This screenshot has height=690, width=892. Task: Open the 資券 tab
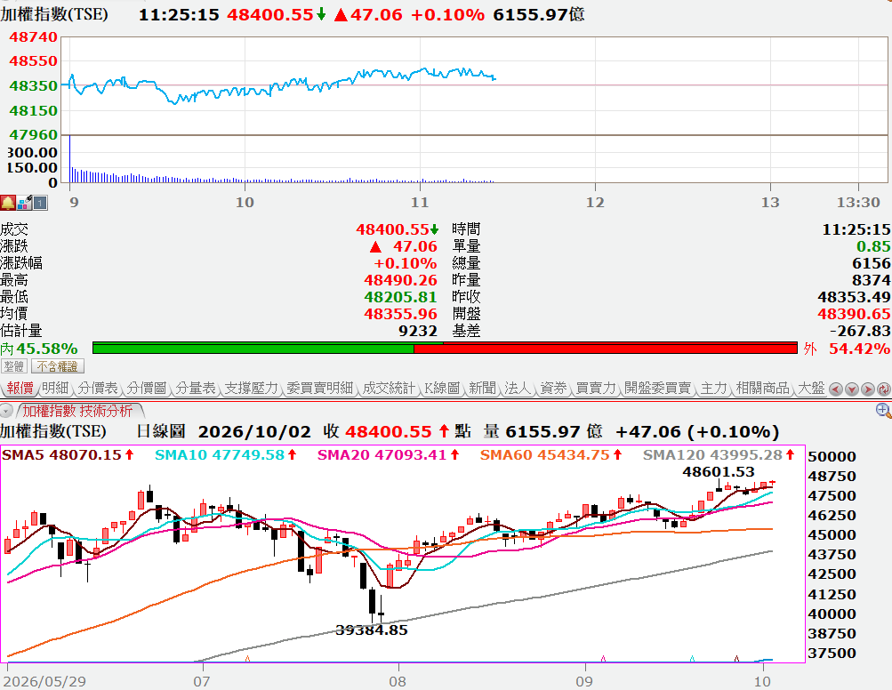553,388
